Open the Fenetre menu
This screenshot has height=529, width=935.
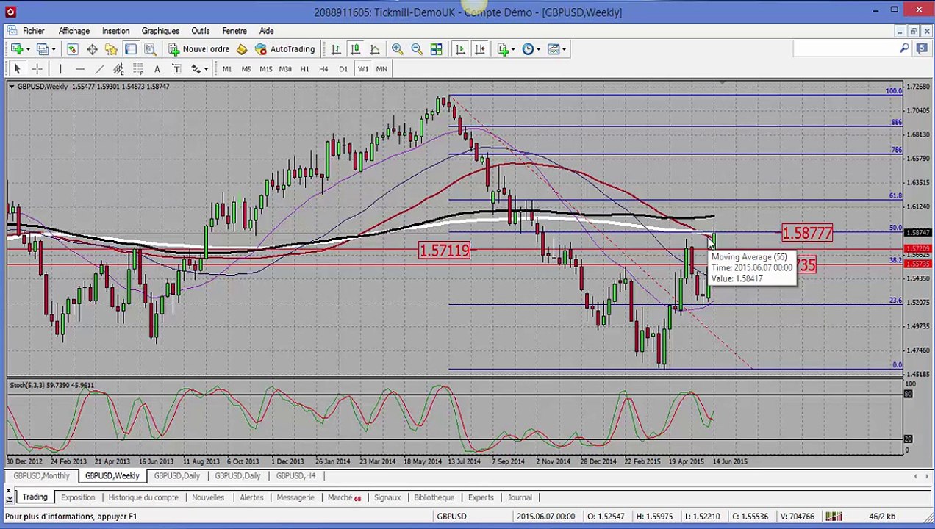pos(234,31)
